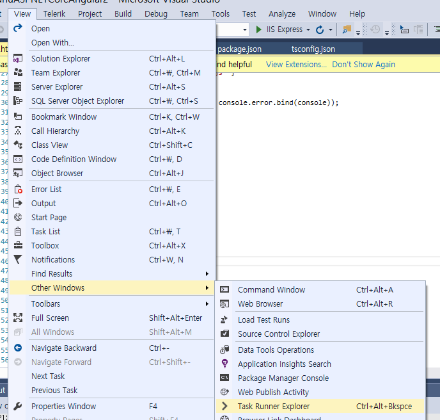This screenshot has width=440, height=420.
Task: Click the Command Window icon
Action: point(224,289)
